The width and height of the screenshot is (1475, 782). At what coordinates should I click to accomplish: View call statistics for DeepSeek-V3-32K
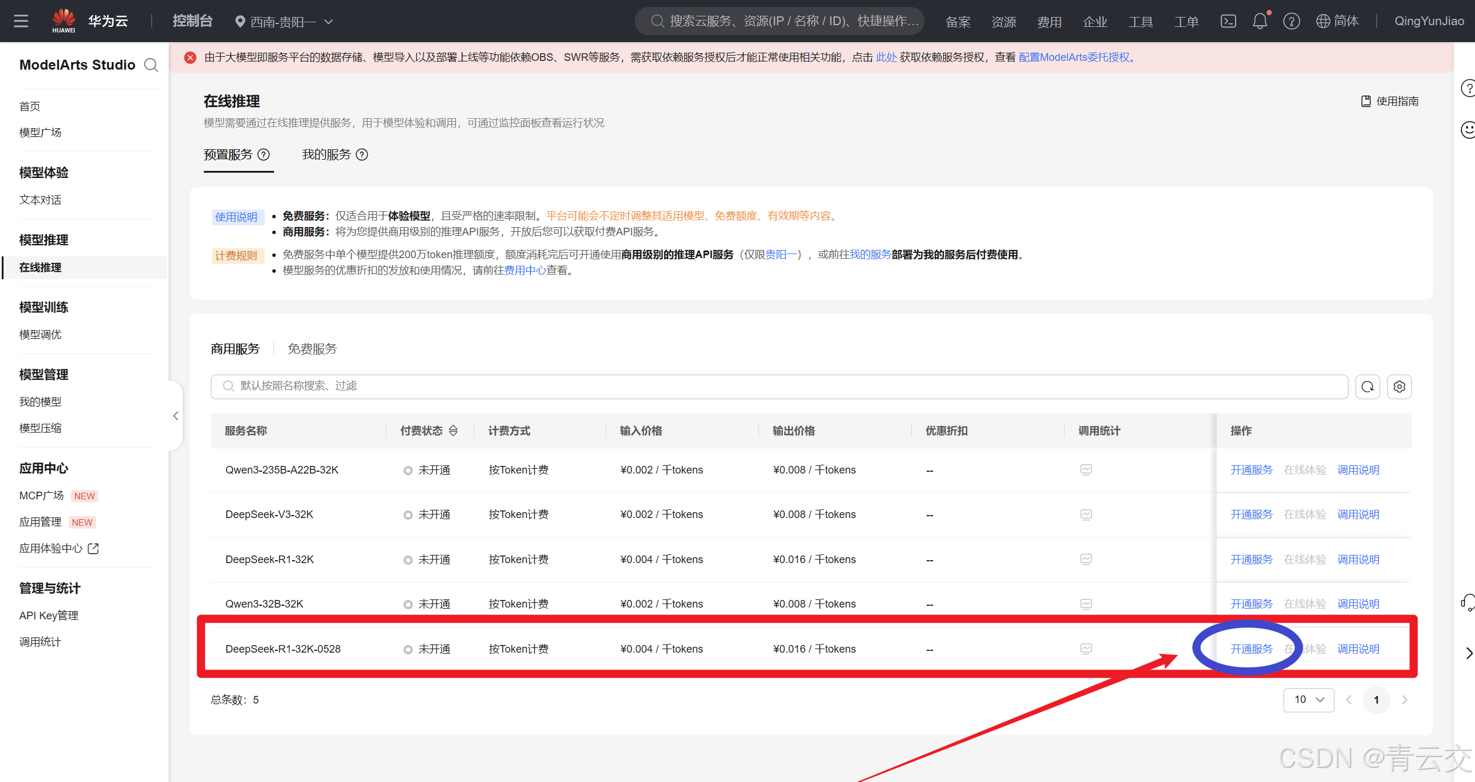[x=1086, y=515]
